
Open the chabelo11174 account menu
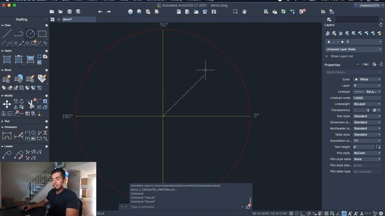[368, 5]
